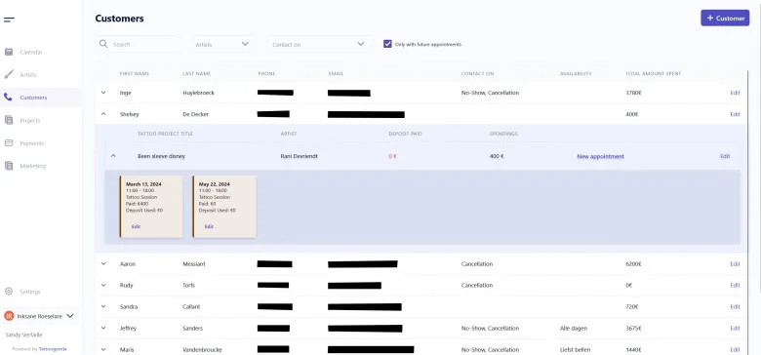761x355 pixels.
Task: Click the Alle dagen availability cell
Action: pyautogui.click(x=573, y=328)
